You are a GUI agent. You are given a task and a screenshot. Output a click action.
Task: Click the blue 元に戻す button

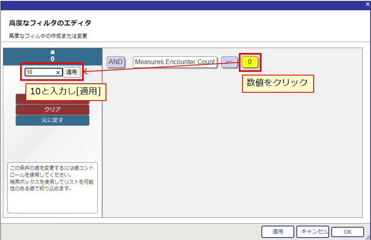tap(52, 121)
